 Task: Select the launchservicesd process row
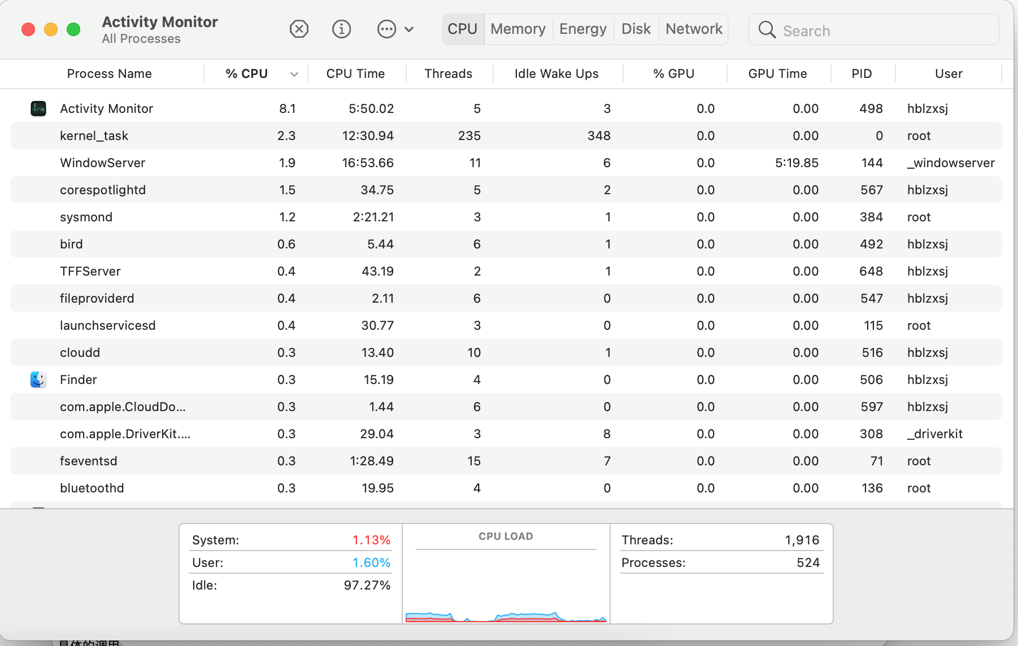tap(506, 325)
